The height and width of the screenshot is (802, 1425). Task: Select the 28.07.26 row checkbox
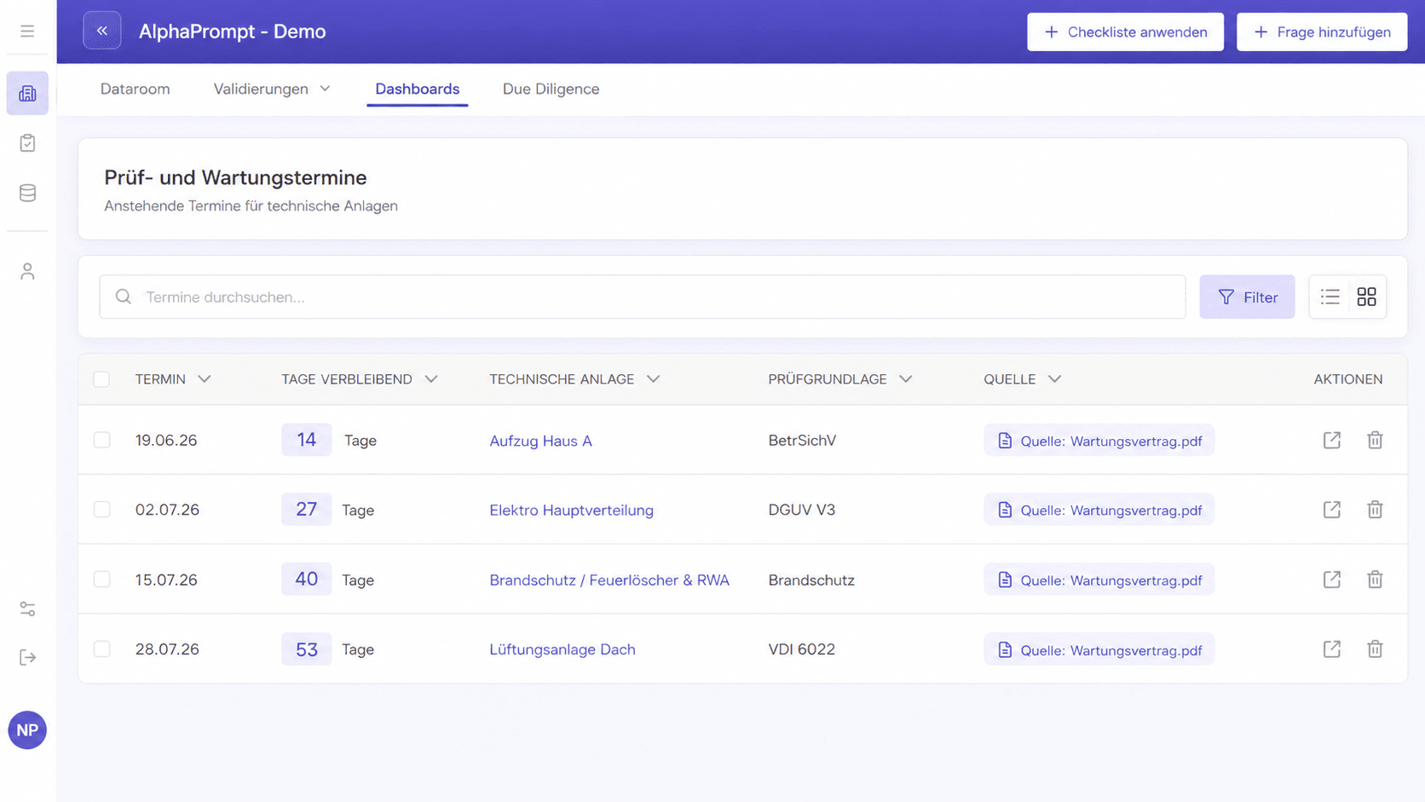[x=101, y=649]
